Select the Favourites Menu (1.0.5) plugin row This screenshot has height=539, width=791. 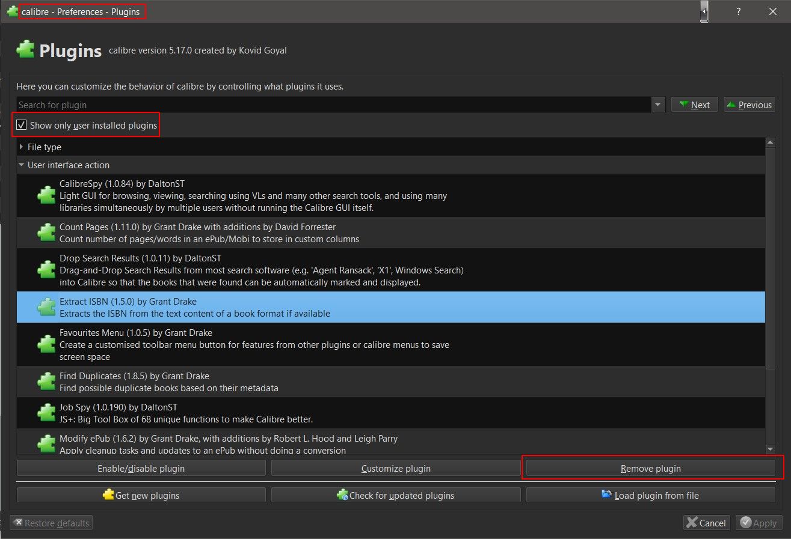tap(391, 344)
